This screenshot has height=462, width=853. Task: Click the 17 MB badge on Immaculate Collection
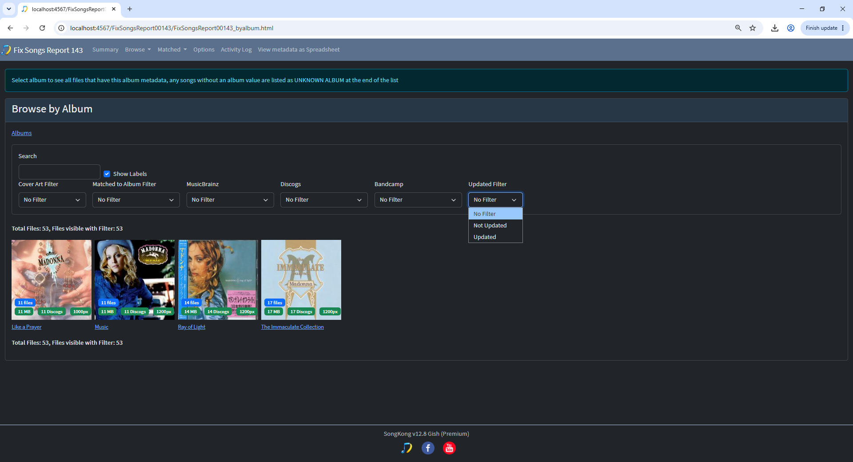click(274, 312)
